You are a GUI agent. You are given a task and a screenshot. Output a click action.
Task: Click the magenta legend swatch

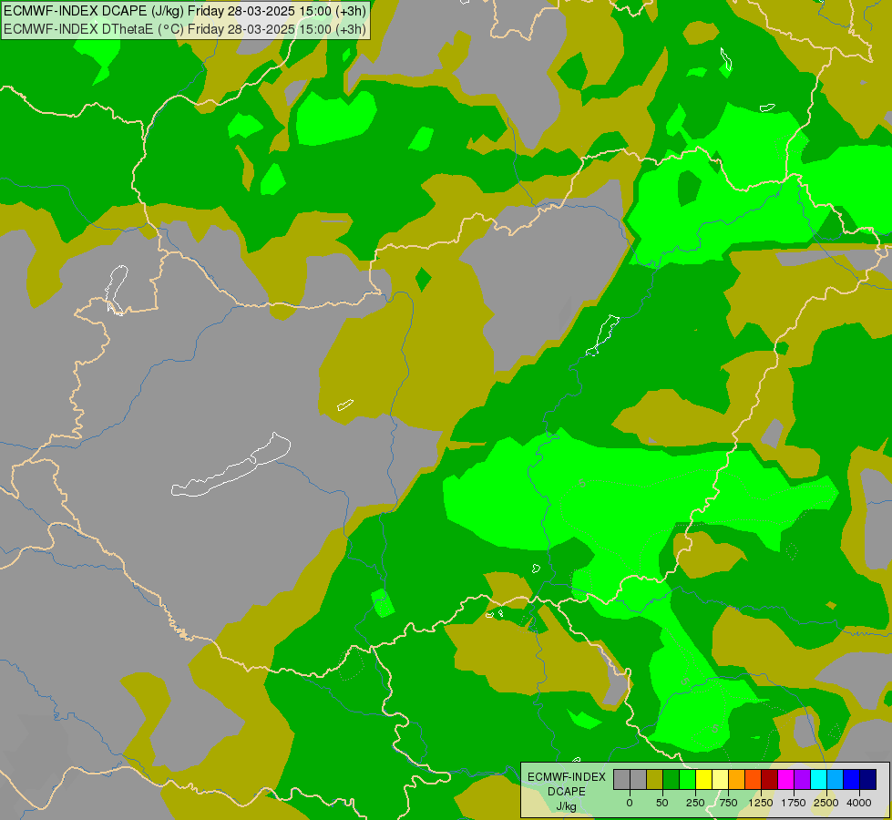pos(786,779)
